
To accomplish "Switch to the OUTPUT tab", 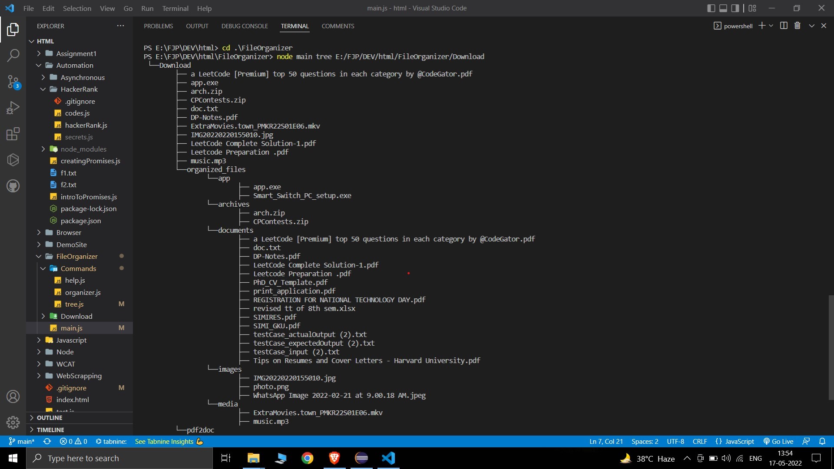I will (197, 26).
